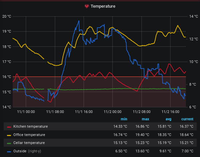Viewport: 200px width, 157px height.
Task: Sort the legend by the avg column
Action: [168, 119]
